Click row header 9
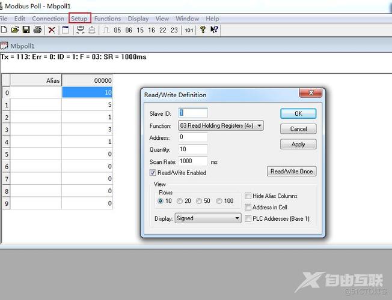 (6, 203)
